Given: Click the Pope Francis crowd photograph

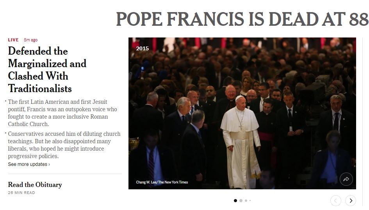Looking at the screenshot, I should [x=242, y=113].
